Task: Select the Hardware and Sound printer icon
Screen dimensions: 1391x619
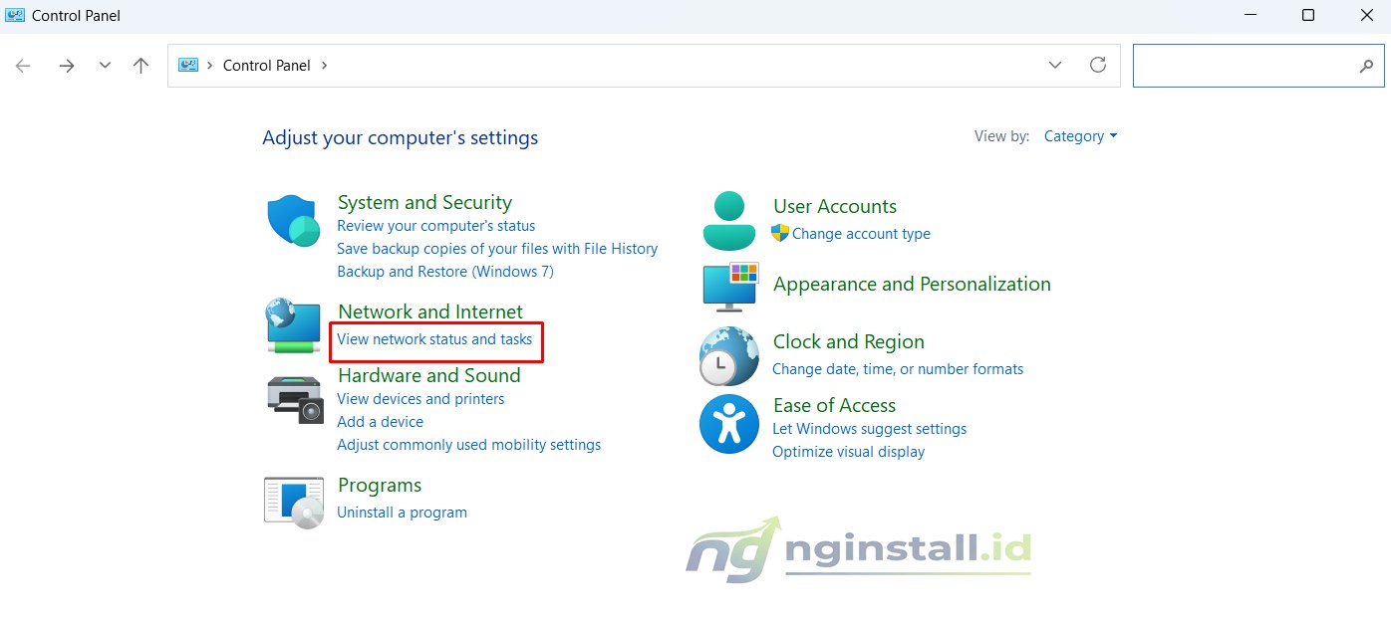Action: [x=292, y=397]
